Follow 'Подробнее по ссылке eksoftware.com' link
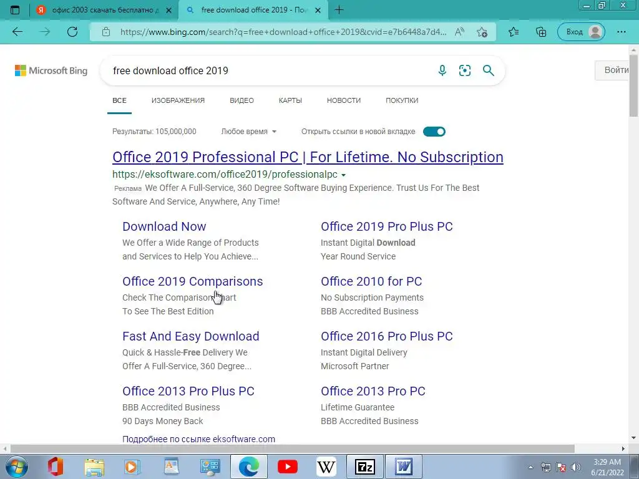This screenshot has width=639, height=479. 198,439
